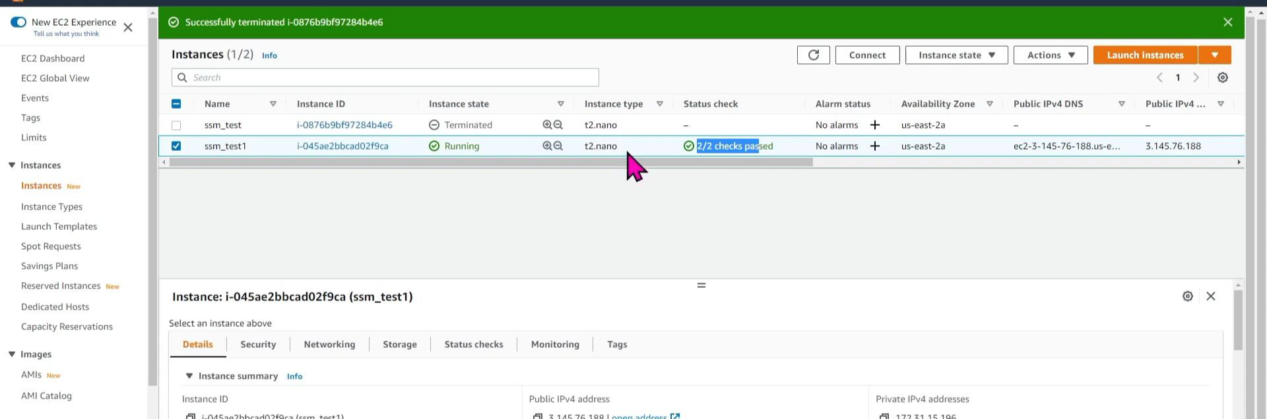Viewport: 1267px width, 419px height.
Task: Go to next page of instances
Action: pyautogui.click(x=1196, y=78)
